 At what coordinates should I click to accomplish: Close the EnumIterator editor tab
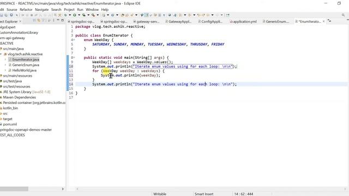pyautogui.click(x=323, y=21)
